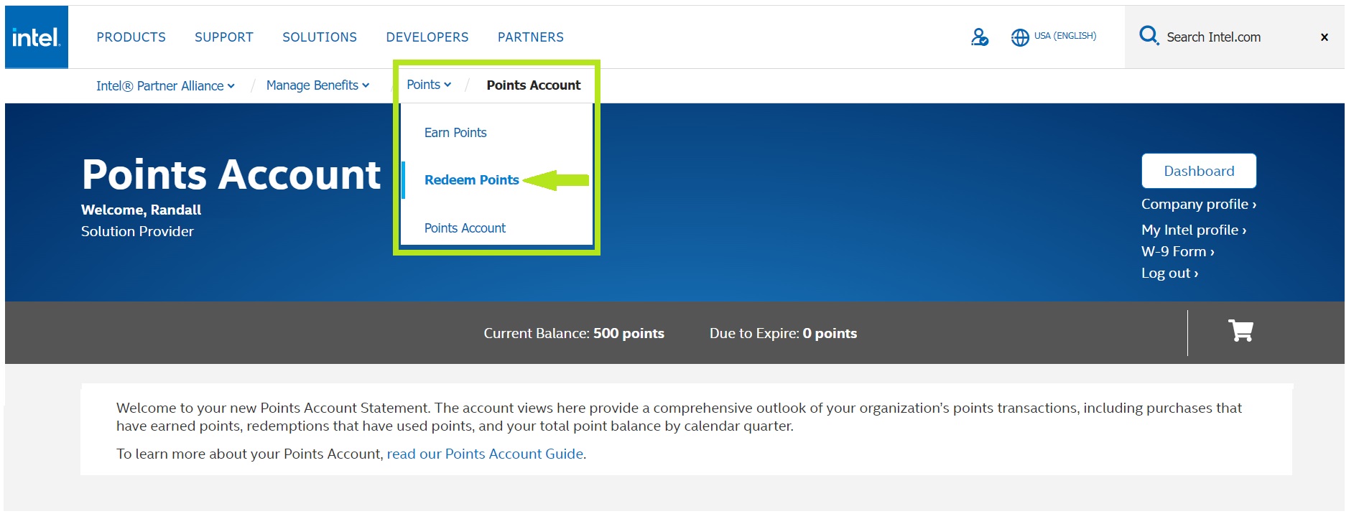Viewport: 1359px width, 524px height.
Task: Open the W-9 Form link
Action: (1177, 252)
